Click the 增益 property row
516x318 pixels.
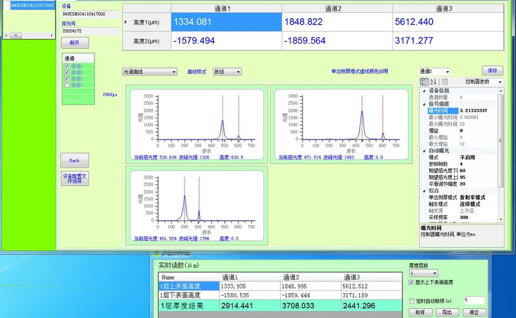[x=462, y=130]
